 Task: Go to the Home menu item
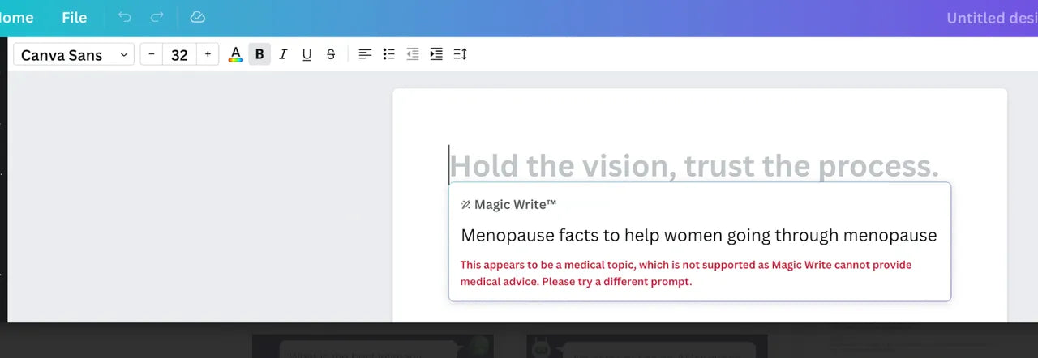click(17, 17)
